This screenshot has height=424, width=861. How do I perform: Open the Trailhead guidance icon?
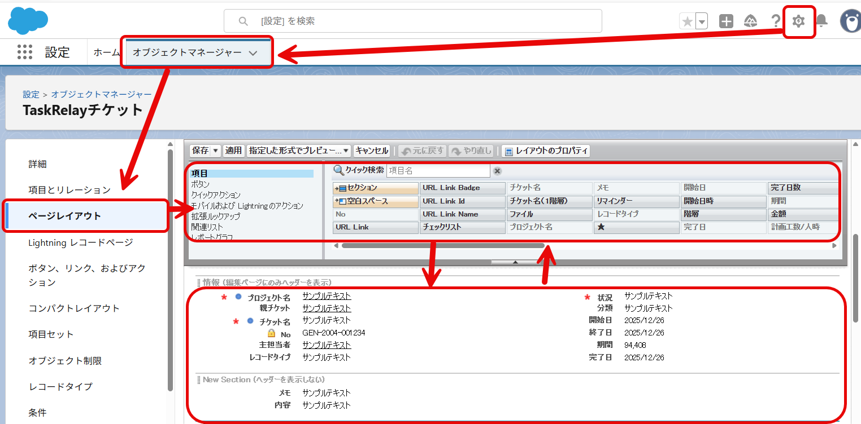click(x=751, y=21)
